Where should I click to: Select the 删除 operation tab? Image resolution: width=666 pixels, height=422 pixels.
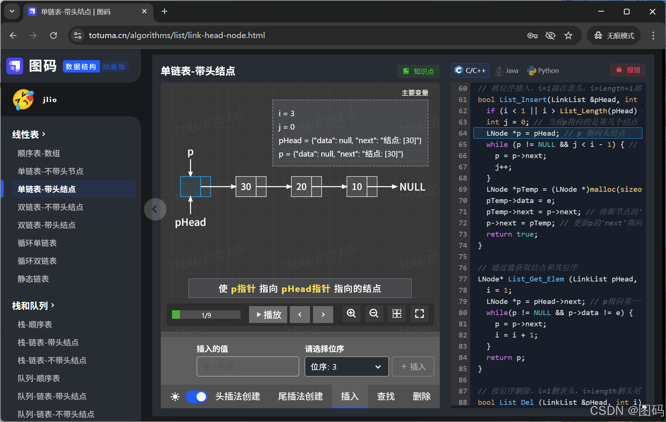click(422, 397)
